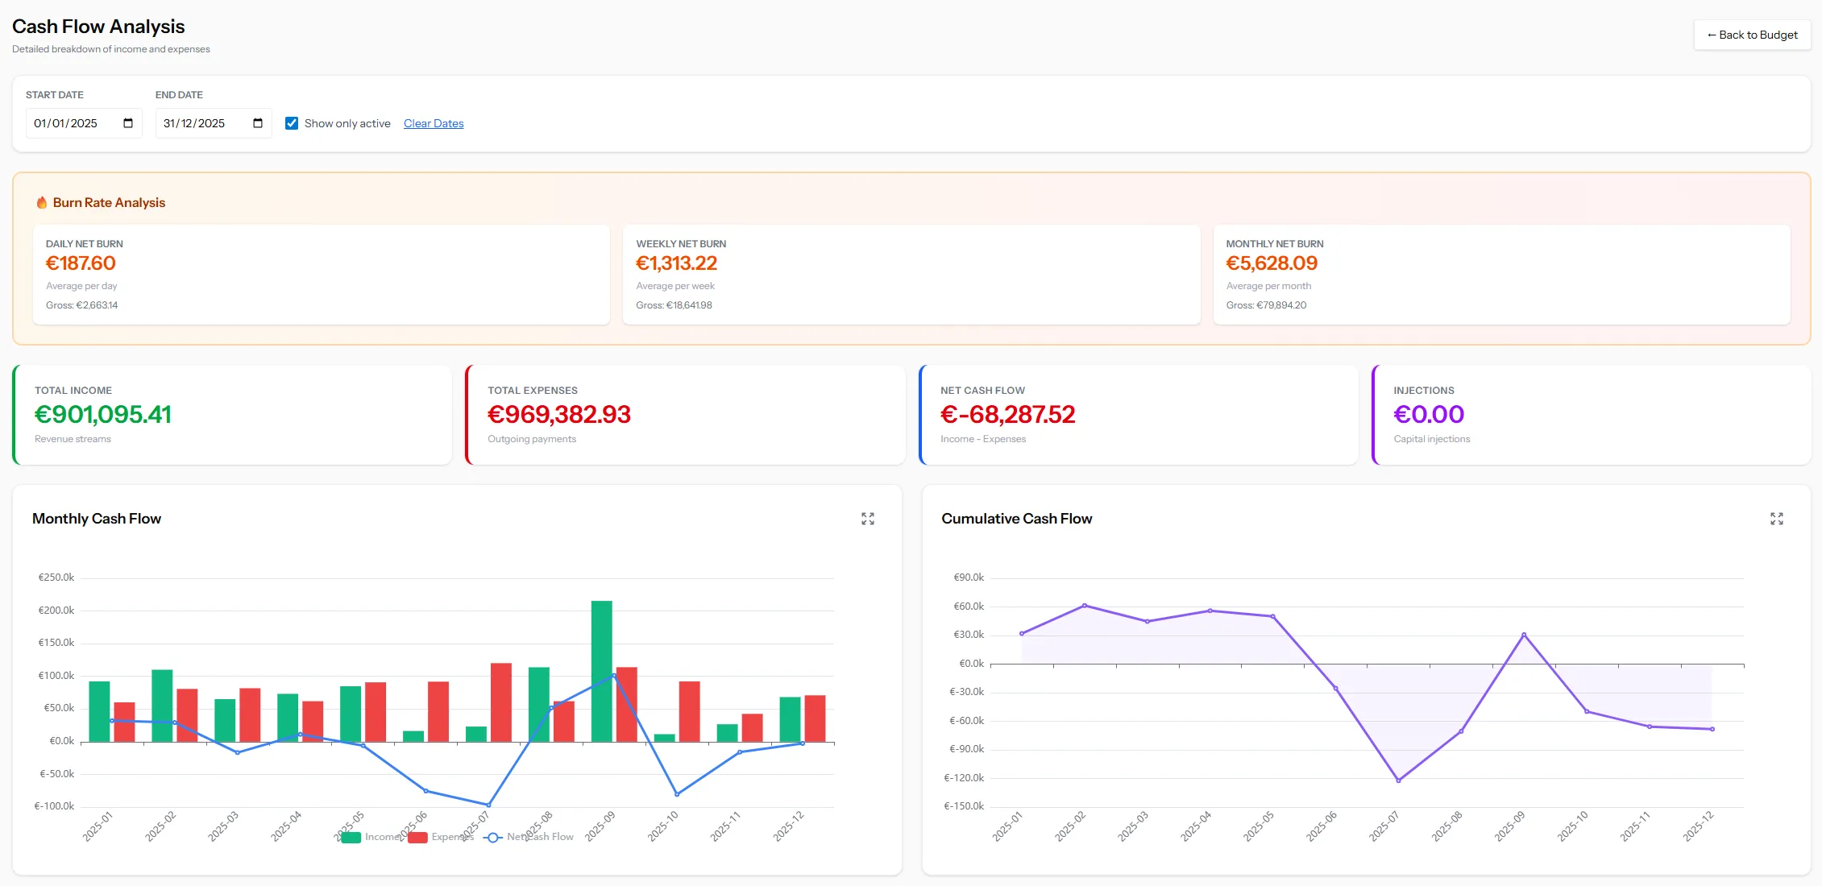1822x886 pixels.
Task: Expand Cumulative Cash Flow chart to fullscreen
Action: (x=1778, y=519)
